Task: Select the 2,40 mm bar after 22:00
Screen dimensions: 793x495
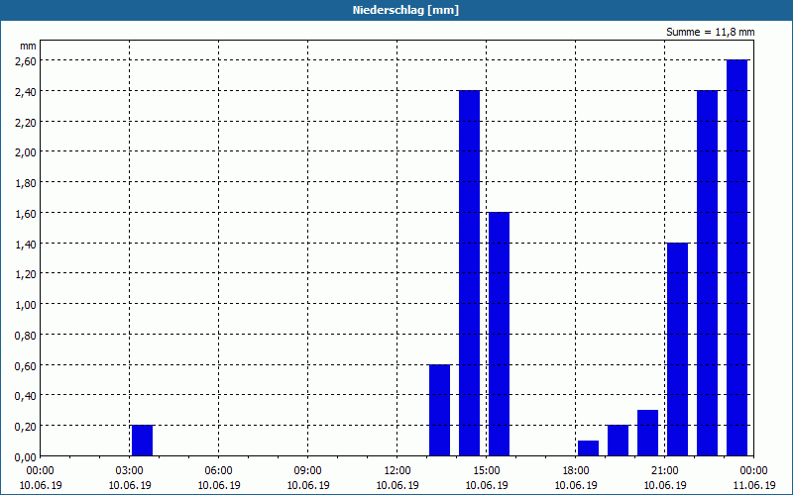Action: pyautogui.click(x=707, y=273)
